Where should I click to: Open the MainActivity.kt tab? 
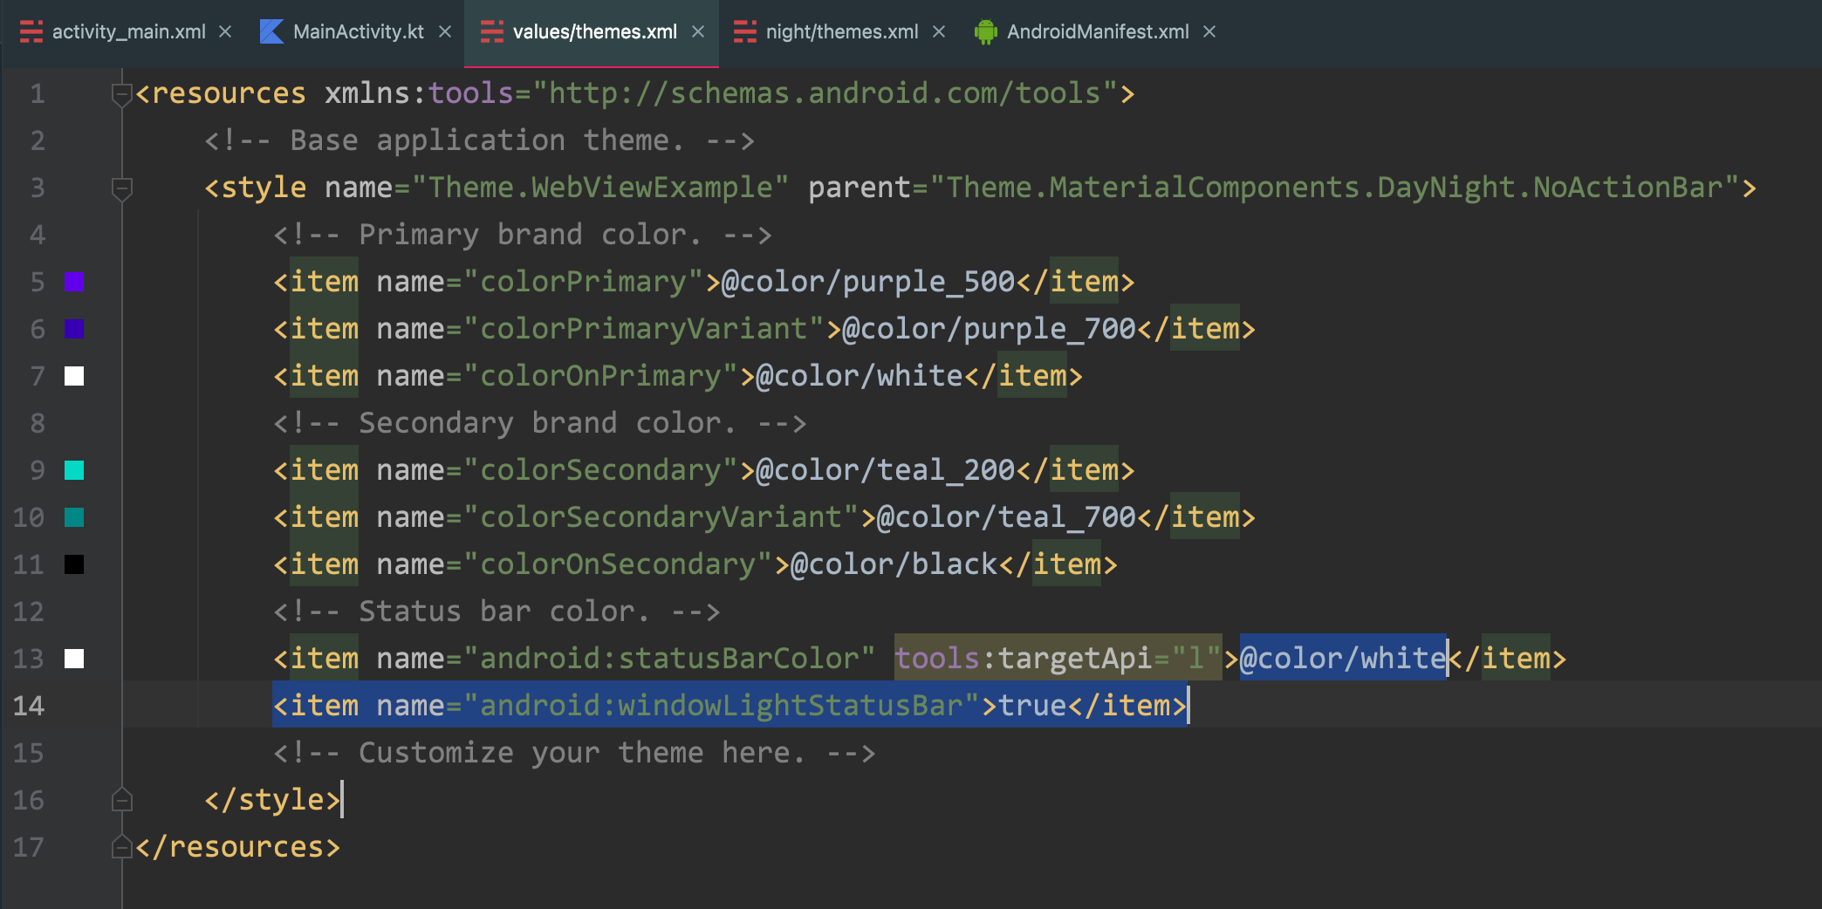(x=358, y=32)
